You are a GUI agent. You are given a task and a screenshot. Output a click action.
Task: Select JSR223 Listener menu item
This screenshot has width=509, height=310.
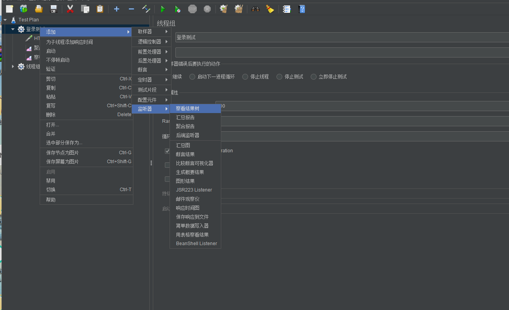[x=196, y=190]
